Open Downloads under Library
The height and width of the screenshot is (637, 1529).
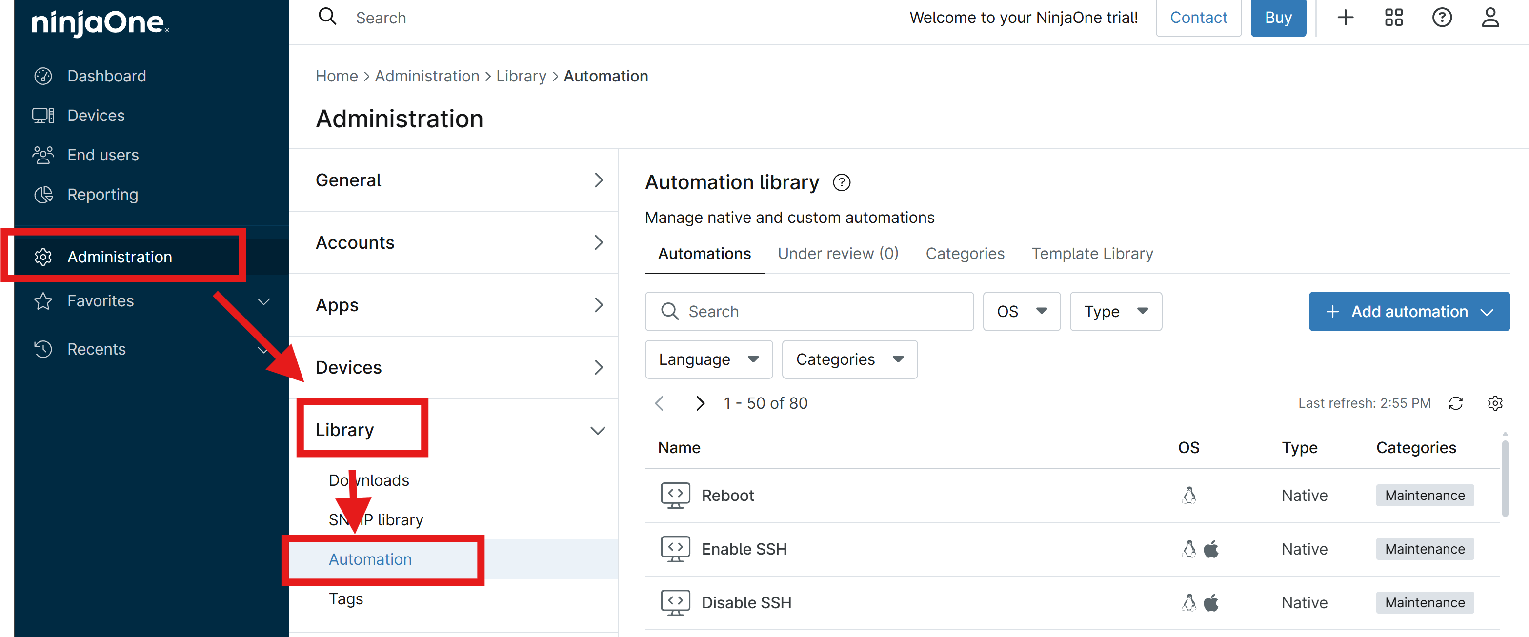tap(369, 480)
